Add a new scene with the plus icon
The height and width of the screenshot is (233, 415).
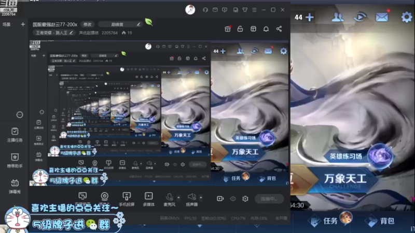(x=23, y=24)
